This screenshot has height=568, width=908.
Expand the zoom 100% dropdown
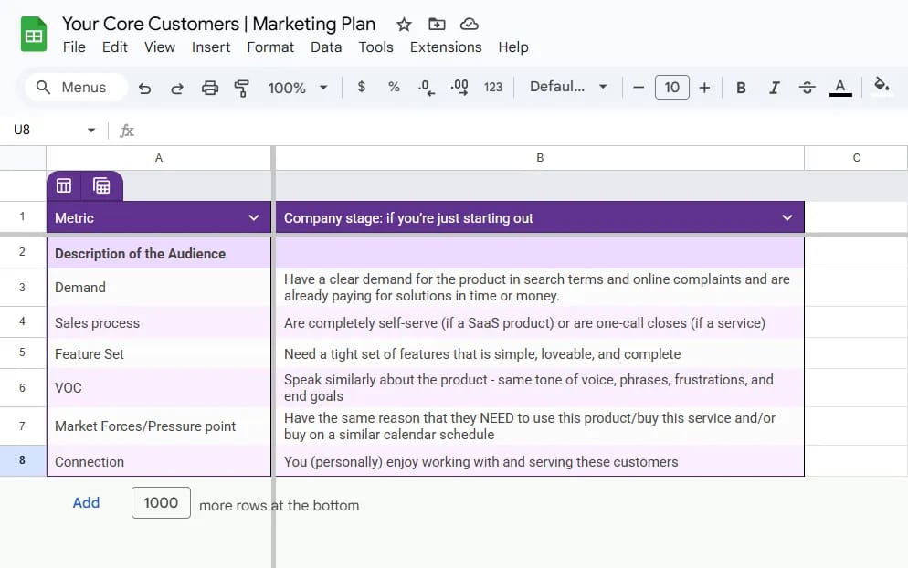(298, 88)
